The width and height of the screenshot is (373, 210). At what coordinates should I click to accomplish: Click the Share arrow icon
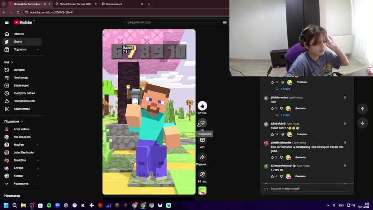click(202, 157)
